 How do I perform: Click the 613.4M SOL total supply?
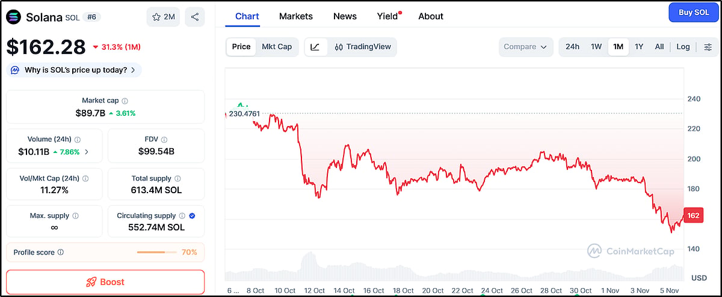(156, 190)
